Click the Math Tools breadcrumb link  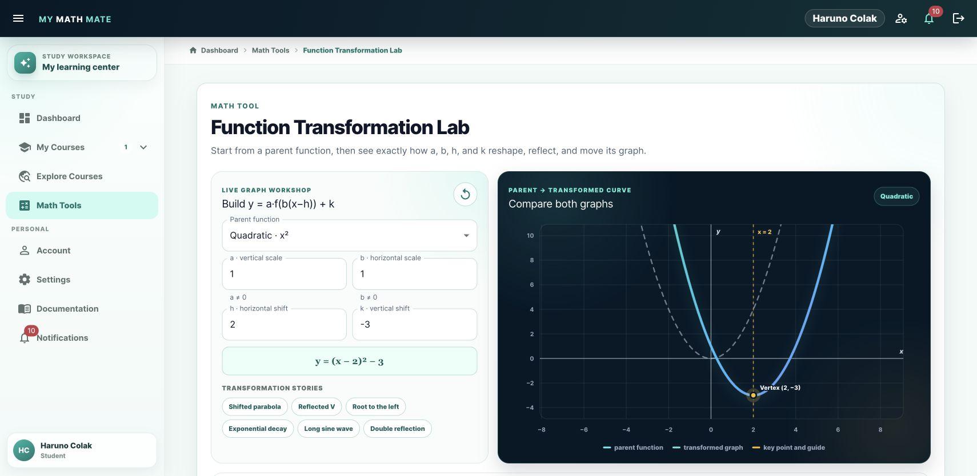(x=270, y=50)
